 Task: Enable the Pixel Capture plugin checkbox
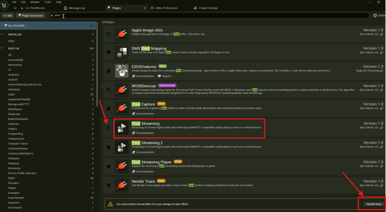click(x=109, y=108)
